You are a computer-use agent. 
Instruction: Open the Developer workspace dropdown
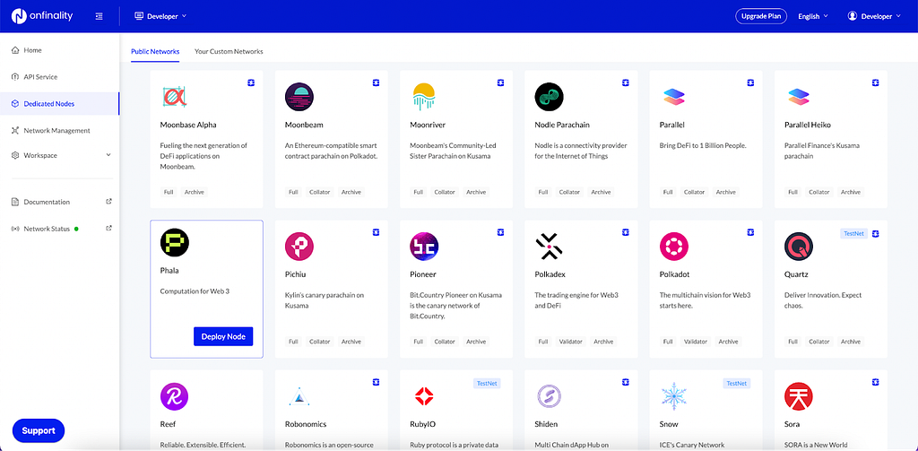pos(160,16)
